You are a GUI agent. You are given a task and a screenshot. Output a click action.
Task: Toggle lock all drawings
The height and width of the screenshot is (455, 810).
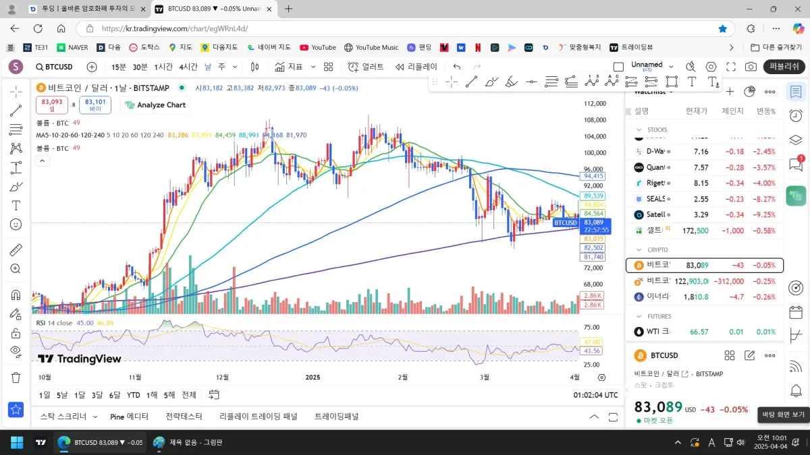(x=16, y=333)
